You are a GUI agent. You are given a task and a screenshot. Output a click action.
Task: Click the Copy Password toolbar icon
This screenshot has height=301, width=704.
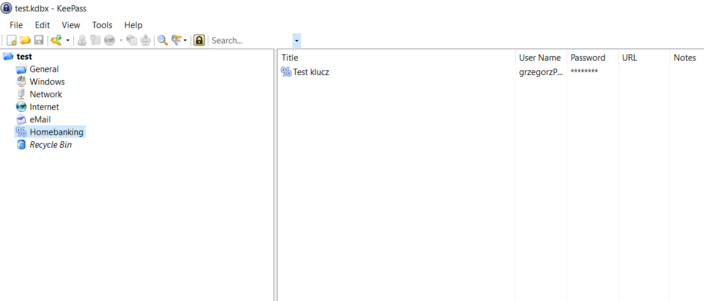pyautogui.click(x=96, y=40)
